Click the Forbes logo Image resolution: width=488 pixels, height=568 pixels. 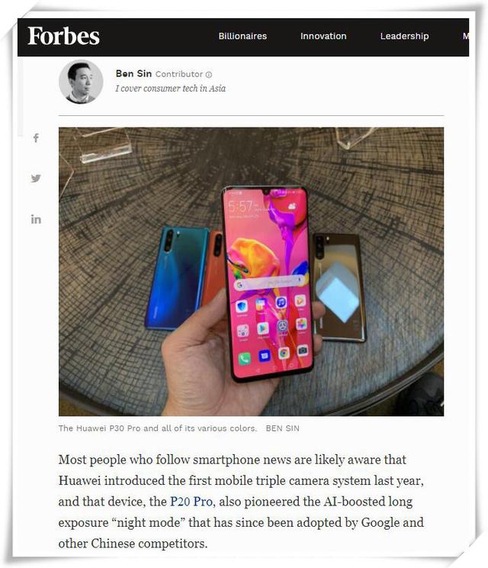(x=63, y=37)
